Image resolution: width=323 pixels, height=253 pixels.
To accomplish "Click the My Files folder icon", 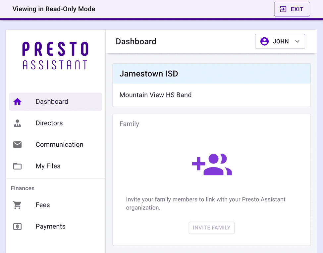I will (x=17, y=166).
